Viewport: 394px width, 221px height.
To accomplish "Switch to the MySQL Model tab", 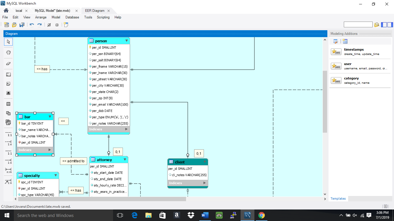I will pyautogui.click(x=52, y=11).
